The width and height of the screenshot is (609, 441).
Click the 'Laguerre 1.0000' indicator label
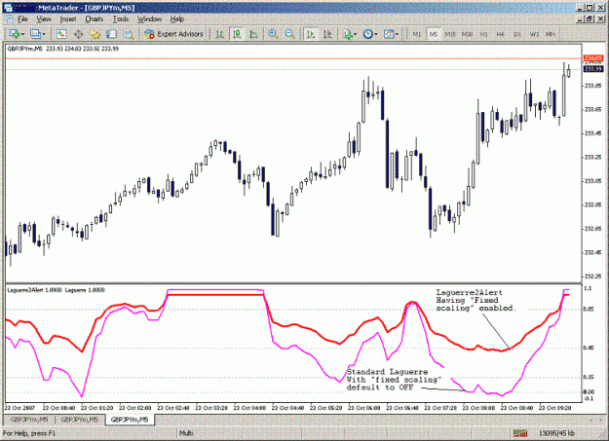pos(85,290)
